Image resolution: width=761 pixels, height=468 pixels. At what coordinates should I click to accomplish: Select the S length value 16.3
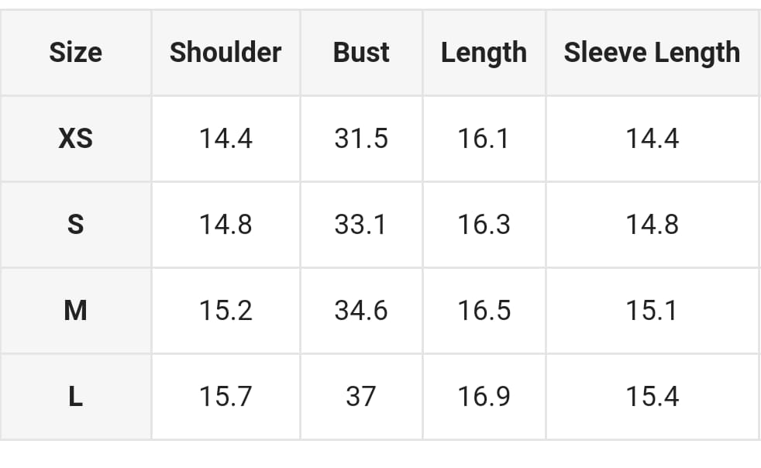click(x=484, y=225)
